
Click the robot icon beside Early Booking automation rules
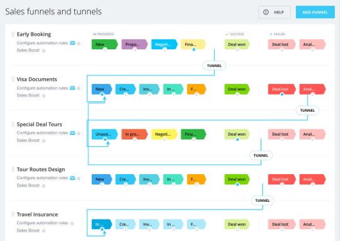tap(72, 43)
